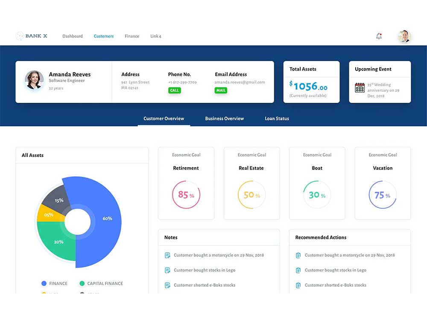Click Notes entry 'Customer shorted e-Boks stocks'

click(x=205, y=285)
